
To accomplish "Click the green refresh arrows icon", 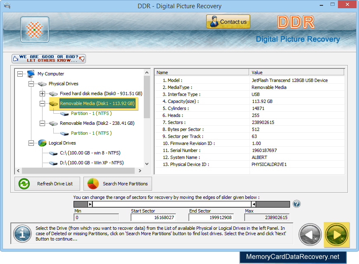I will pyautogui.click(x=24, y=184).
